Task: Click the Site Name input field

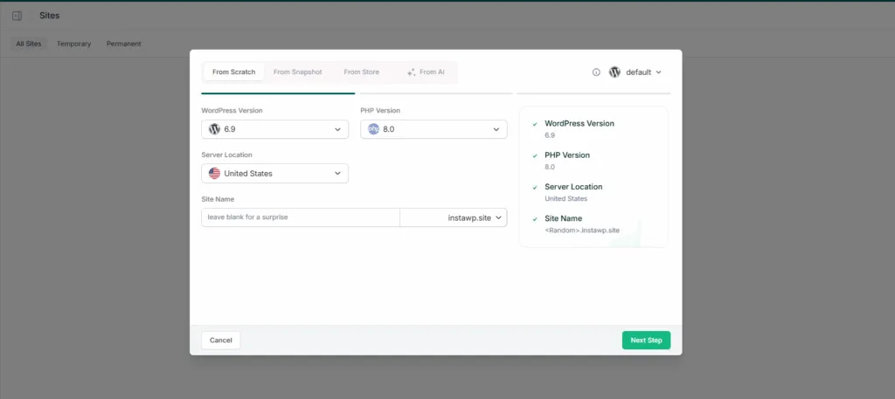Action: 301,217
